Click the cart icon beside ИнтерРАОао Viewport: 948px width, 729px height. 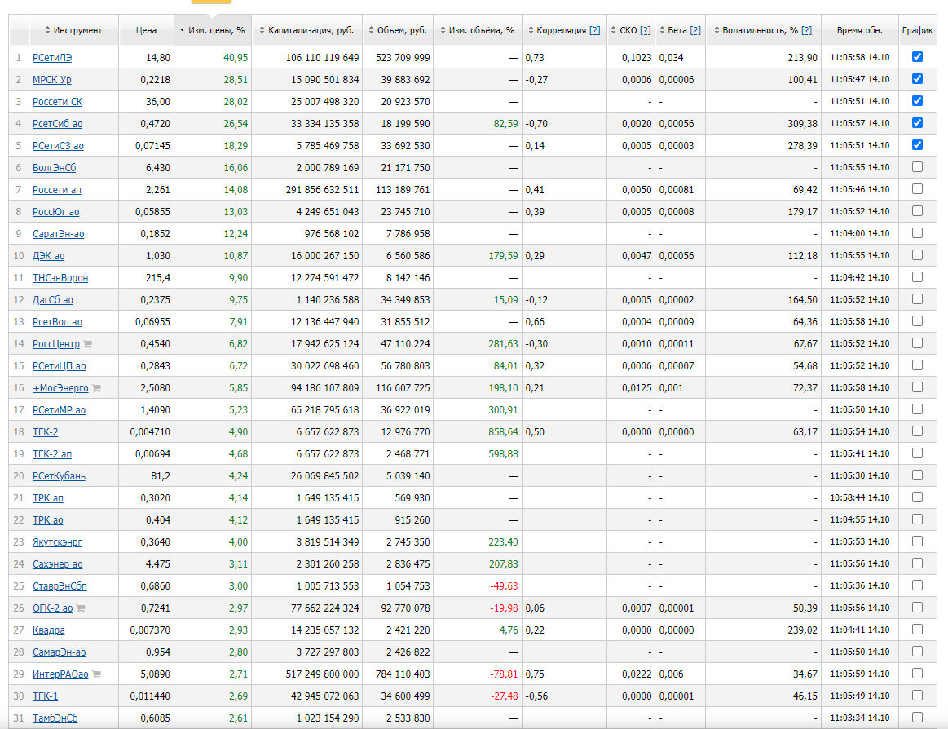[97, 674]
